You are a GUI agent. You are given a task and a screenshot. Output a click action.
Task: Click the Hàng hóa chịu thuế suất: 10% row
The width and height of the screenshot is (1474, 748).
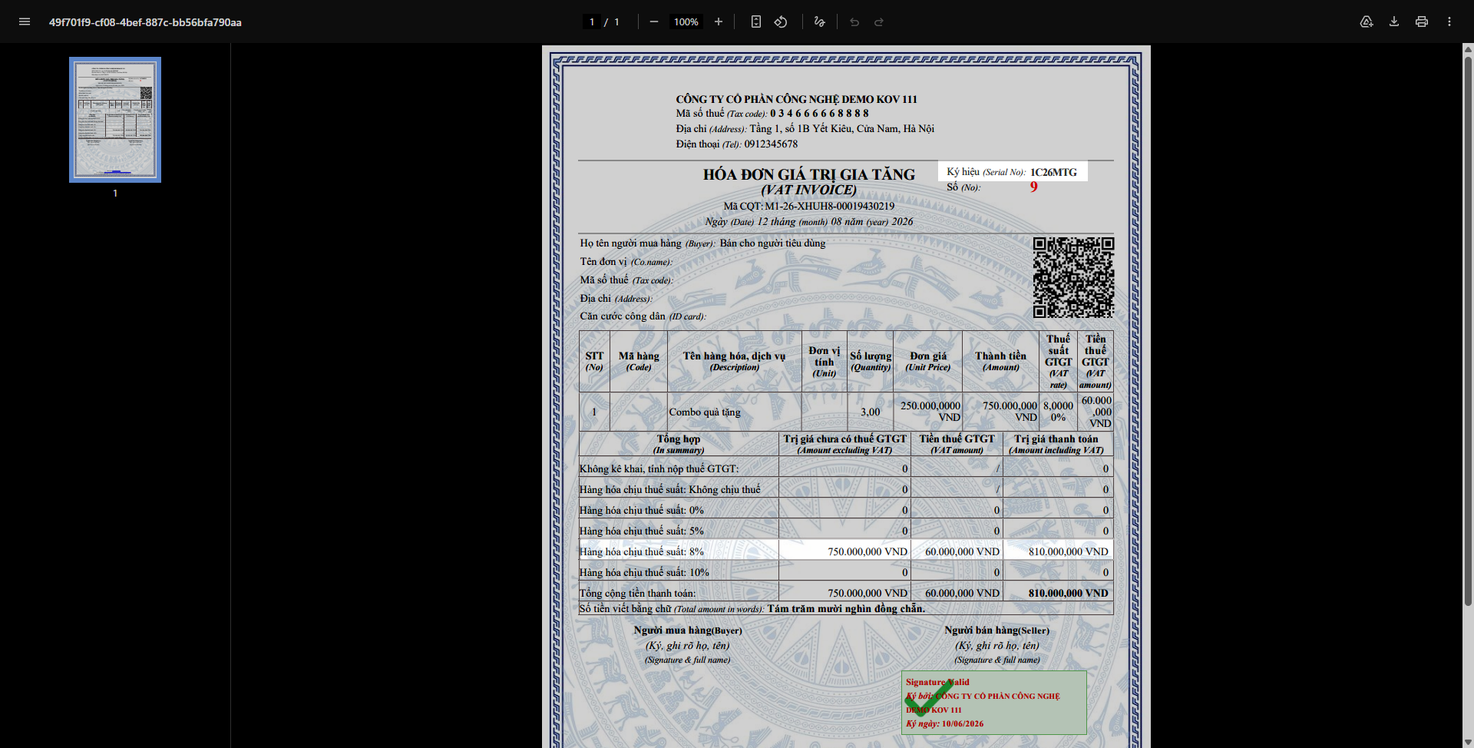[846, 572]
